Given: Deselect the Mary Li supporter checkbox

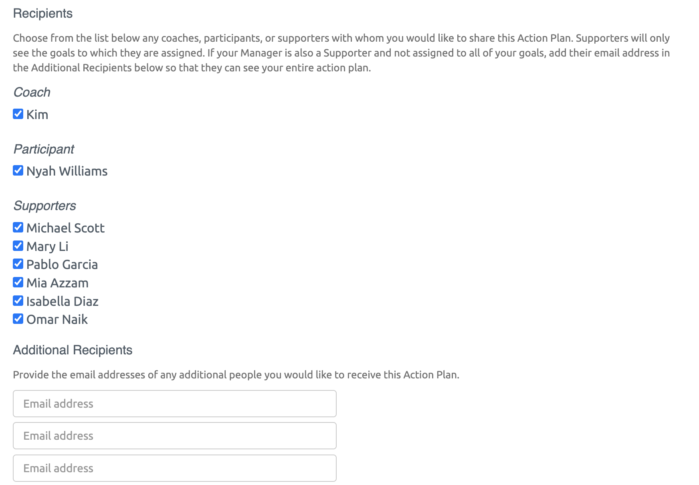Looking at the screenshot, I should click(18, 246).
